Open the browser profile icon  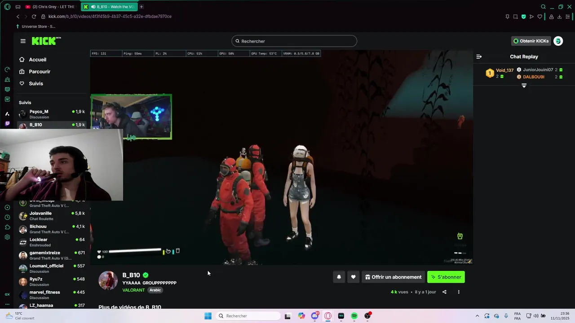tap(551, 17)
